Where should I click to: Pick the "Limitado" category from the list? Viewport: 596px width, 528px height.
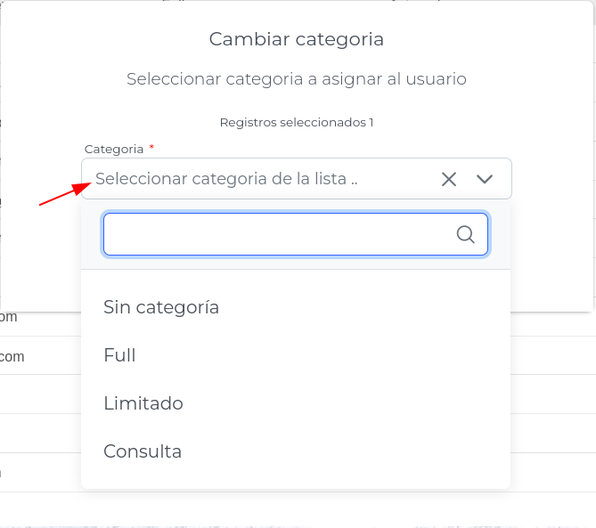(143, 403)
